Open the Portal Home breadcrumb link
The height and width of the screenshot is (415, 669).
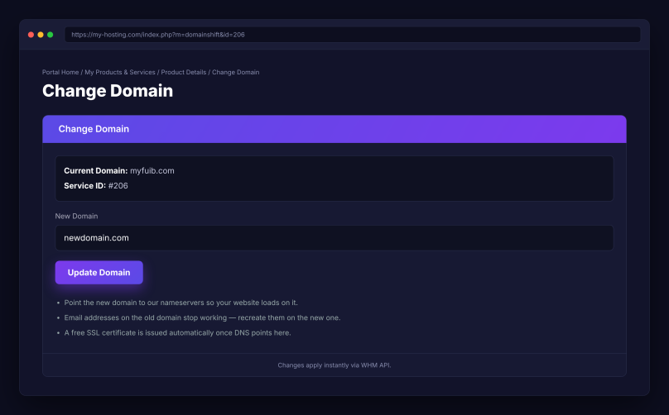coord(60,72)
